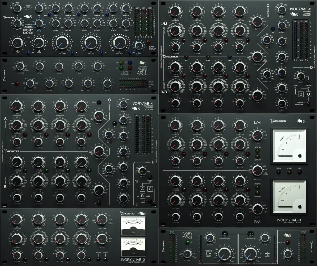Click routing button A on IAE-4
This screenshot has height=266, width=317.
coord(142,189)
